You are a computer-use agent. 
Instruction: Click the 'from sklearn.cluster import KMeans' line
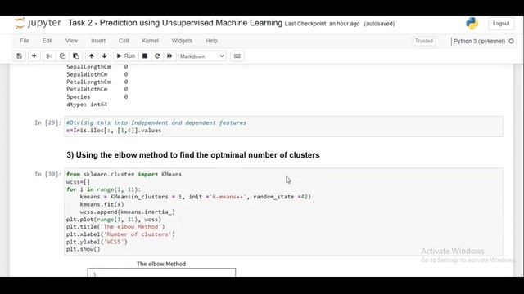[124, 174]
